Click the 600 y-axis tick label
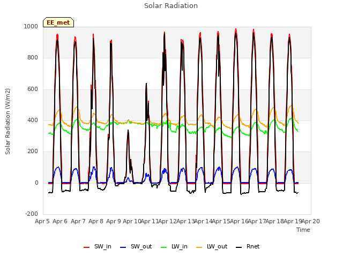343x257 pixels. tap(33, 89)
